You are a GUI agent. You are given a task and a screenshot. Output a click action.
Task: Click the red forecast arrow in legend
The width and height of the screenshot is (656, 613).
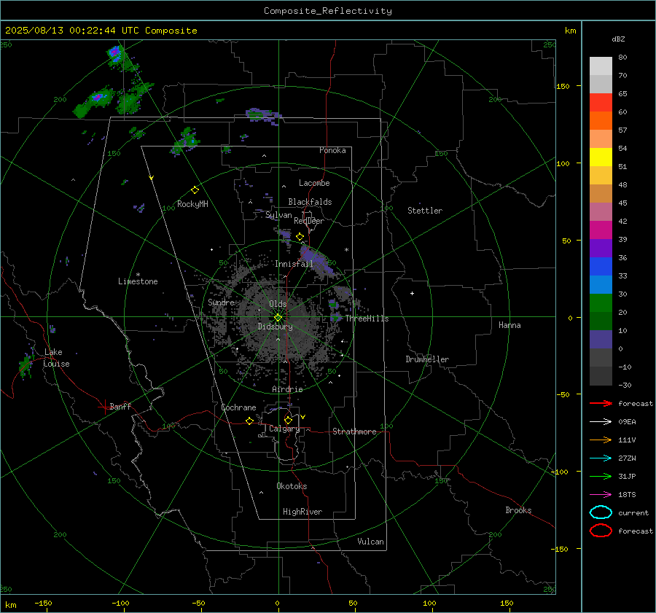[601, 403]
